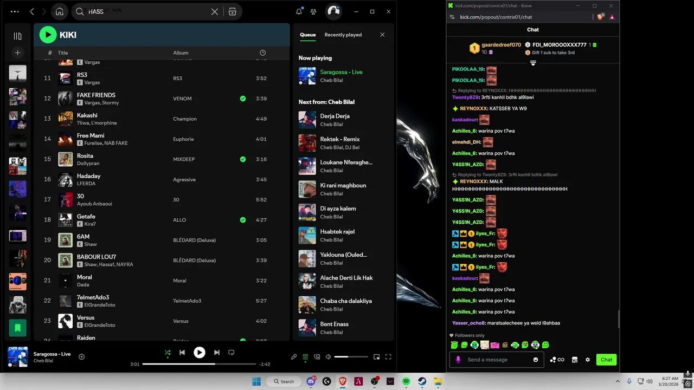Open the Kick chat shop icon

point(575,360)
